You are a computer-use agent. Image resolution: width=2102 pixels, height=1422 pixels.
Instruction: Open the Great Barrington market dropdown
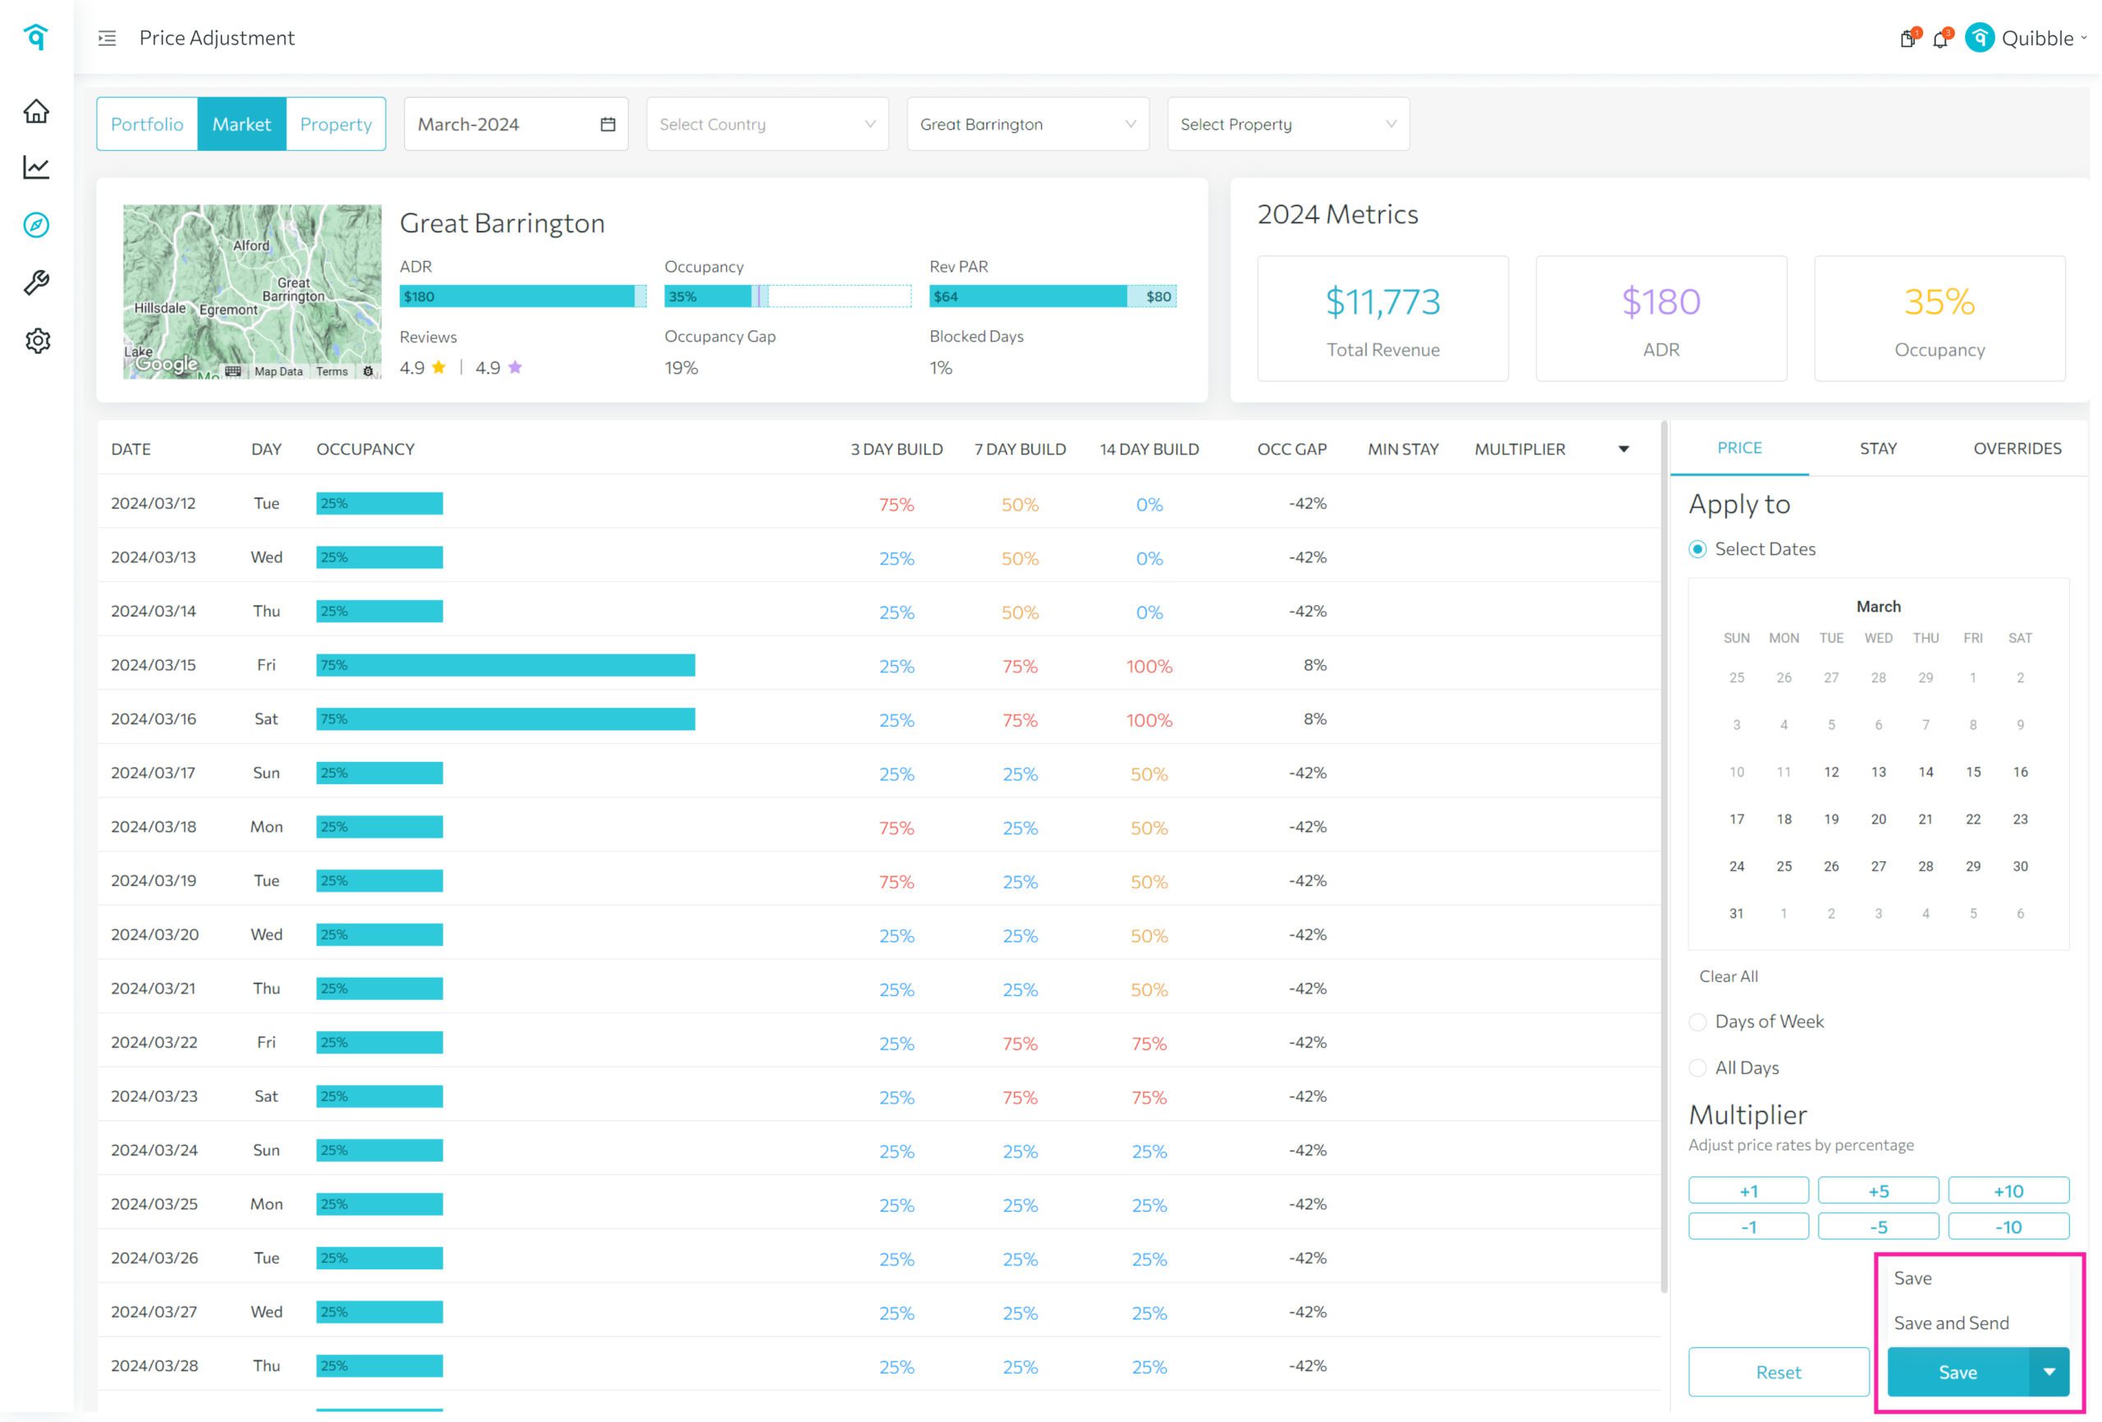pyautogui.click(x=1027, y=124)
